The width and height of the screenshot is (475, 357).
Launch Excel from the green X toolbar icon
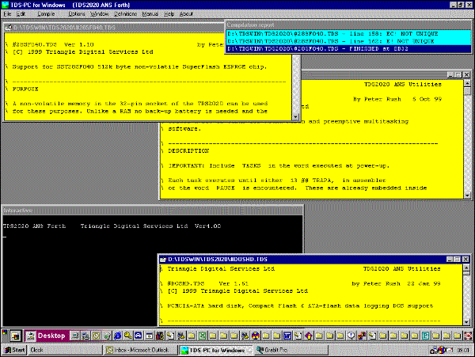[203, 336]
